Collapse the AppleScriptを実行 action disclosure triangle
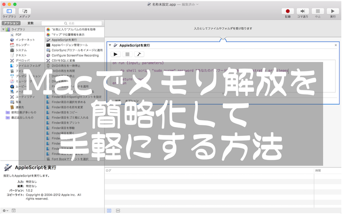The width and height of the screenshot is (342, 214). click(x=110, y=45)
